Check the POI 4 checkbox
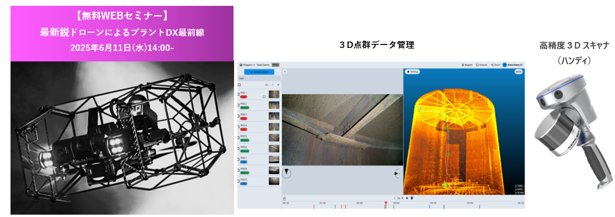This screenshot has width=615, height=217. click(239, 127)
